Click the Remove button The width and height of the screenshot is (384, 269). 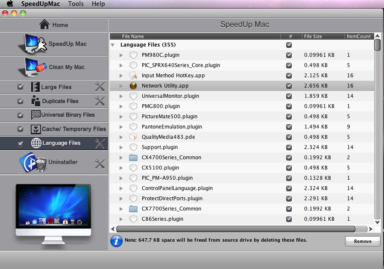363,241
